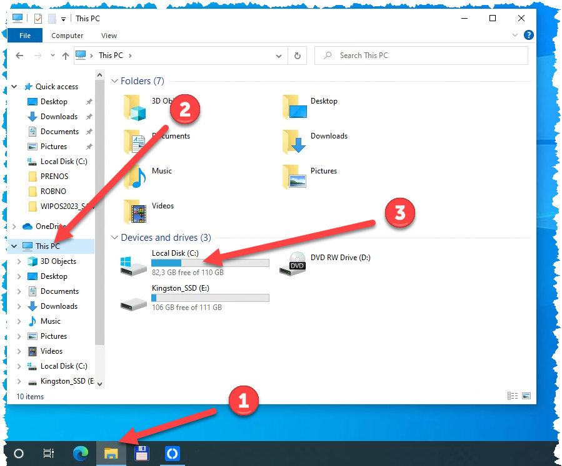
Task: Open the Music folder icon
Action: tap(134, 177)
